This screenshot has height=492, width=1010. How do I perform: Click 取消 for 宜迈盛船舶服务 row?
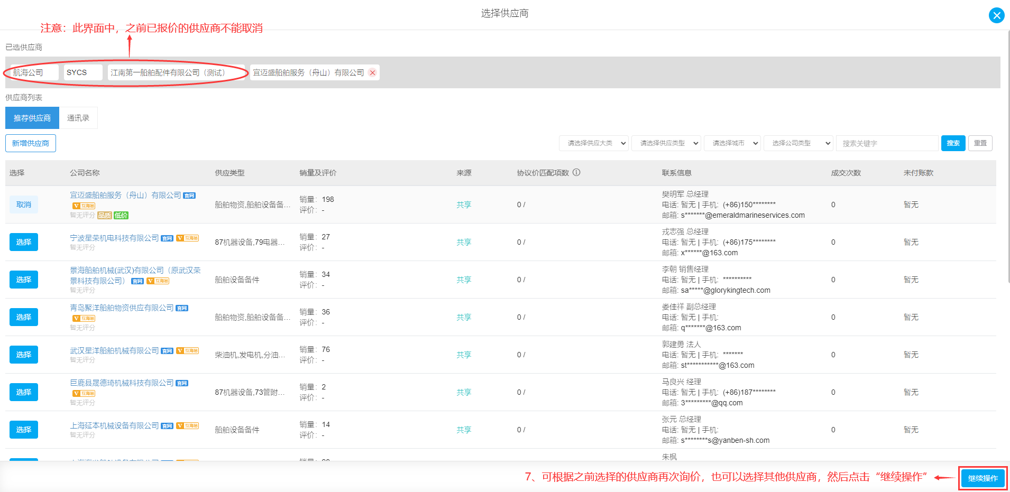24,205
